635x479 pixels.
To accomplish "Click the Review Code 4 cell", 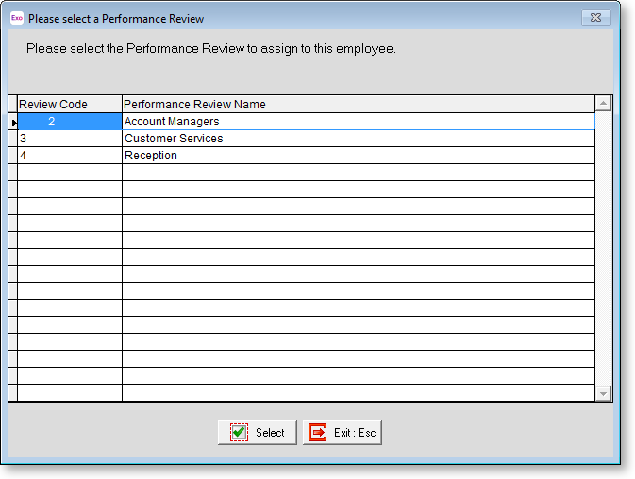I will [70, 156].
